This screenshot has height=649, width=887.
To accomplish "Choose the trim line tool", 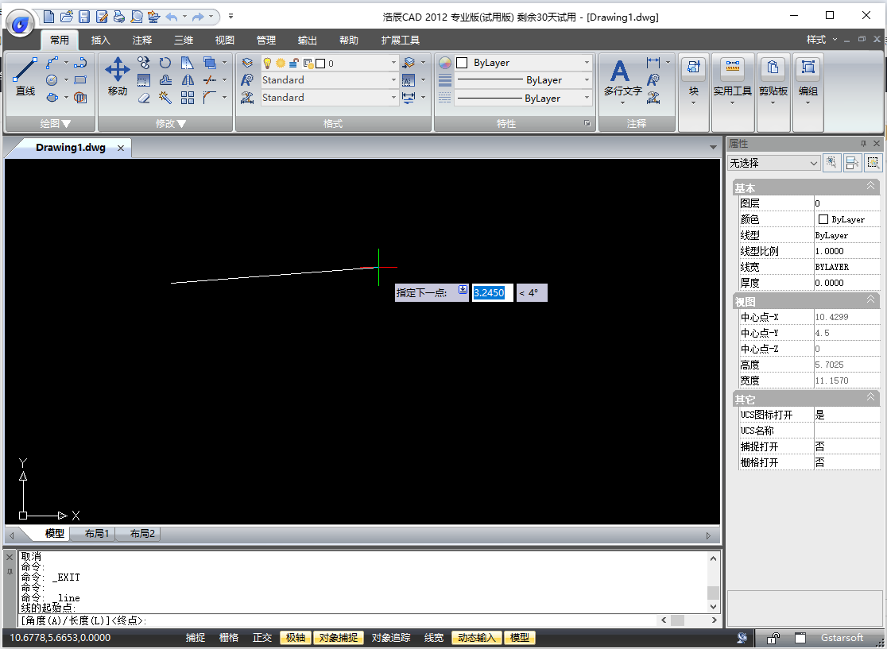I will click(x=210, y=80).
